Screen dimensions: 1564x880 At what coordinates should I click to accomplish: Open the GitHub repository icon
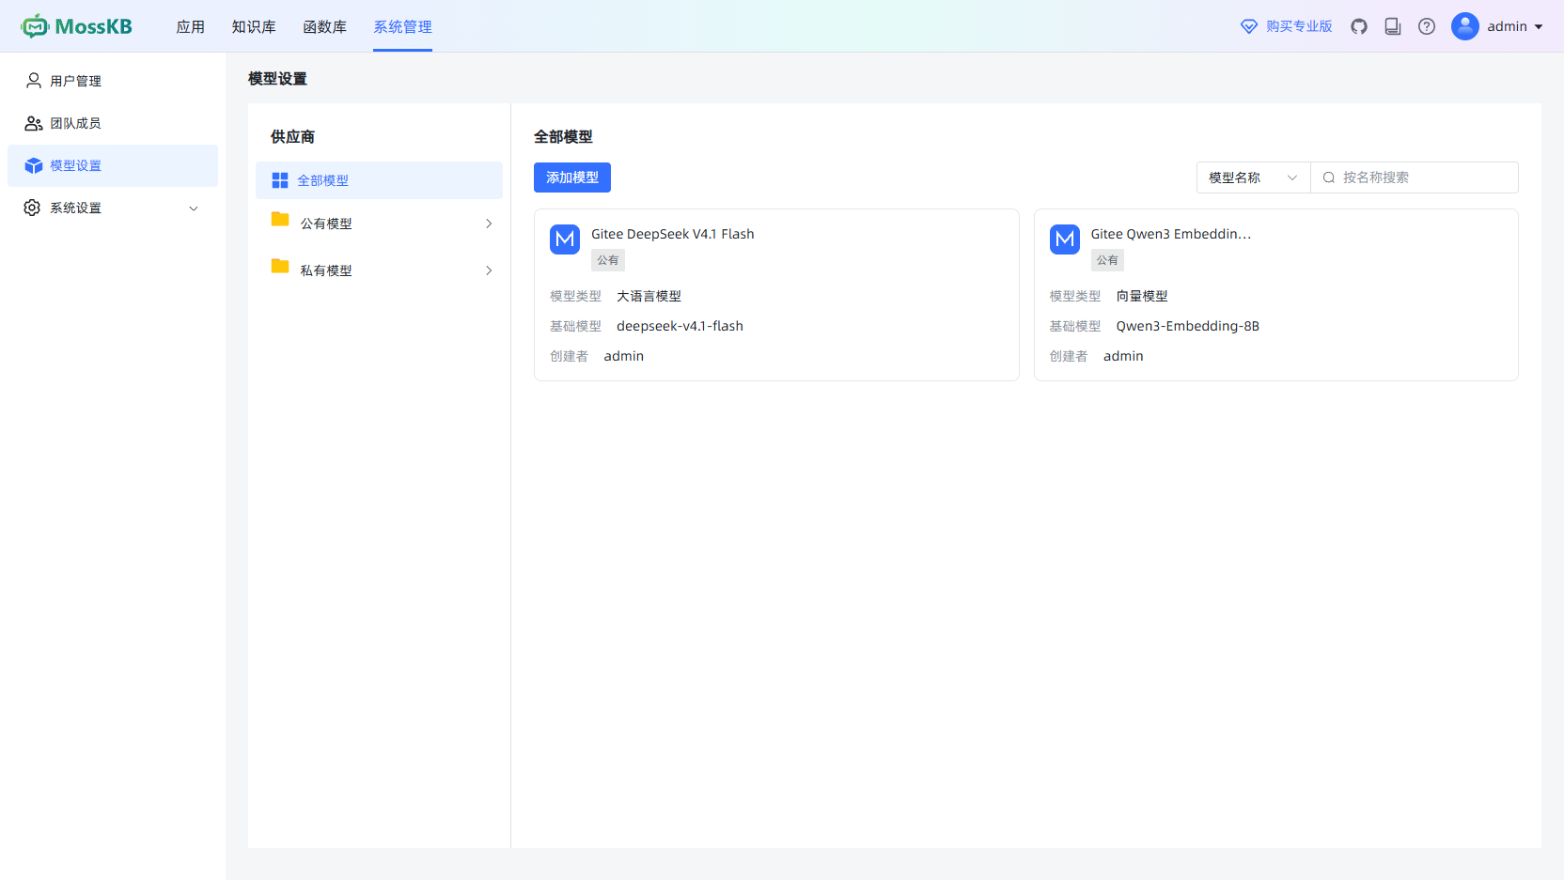(x=1359, y=26)
